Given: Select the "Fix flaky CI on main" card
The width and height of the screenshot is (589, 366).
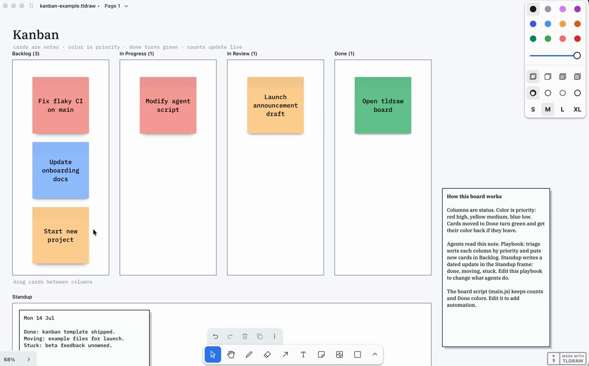Looking at the screenshot, I should point(60,105).
